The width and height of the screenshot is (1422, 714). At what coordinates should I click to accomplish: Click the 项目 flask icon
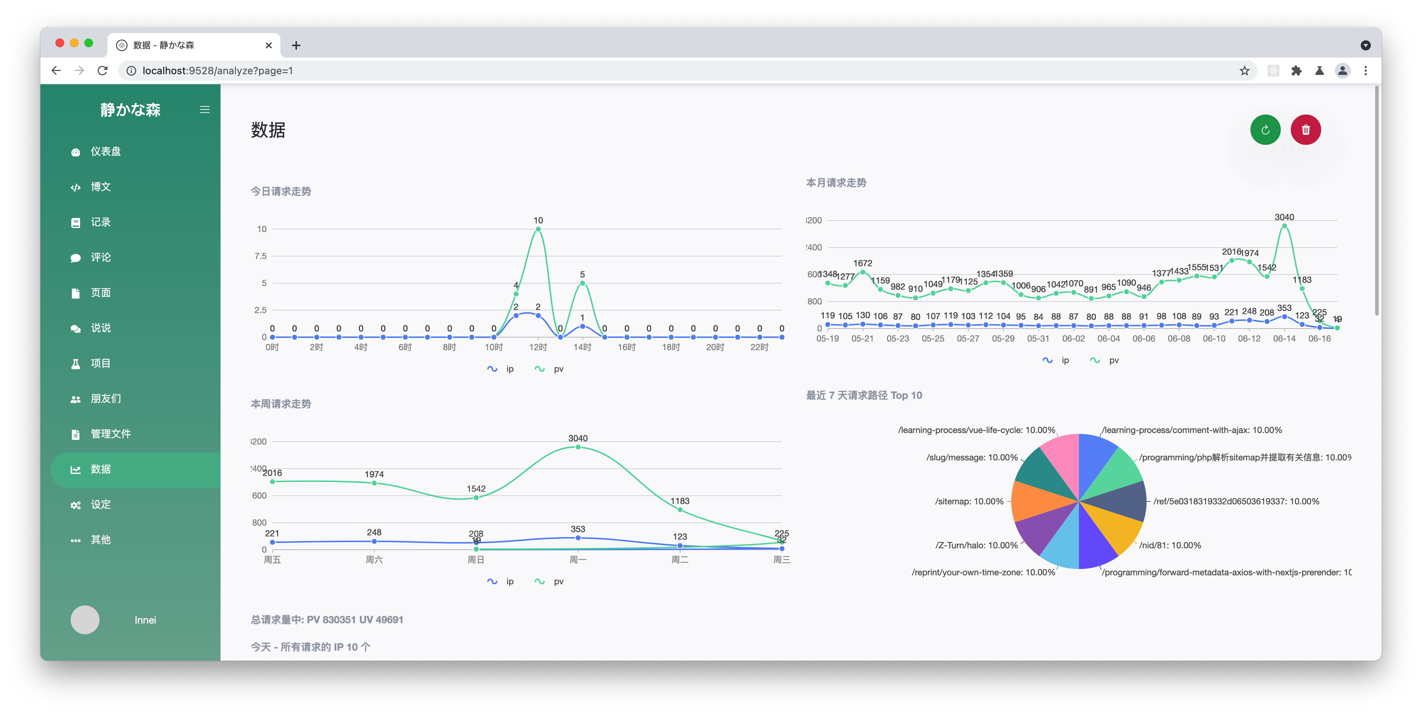coord(76,363)
